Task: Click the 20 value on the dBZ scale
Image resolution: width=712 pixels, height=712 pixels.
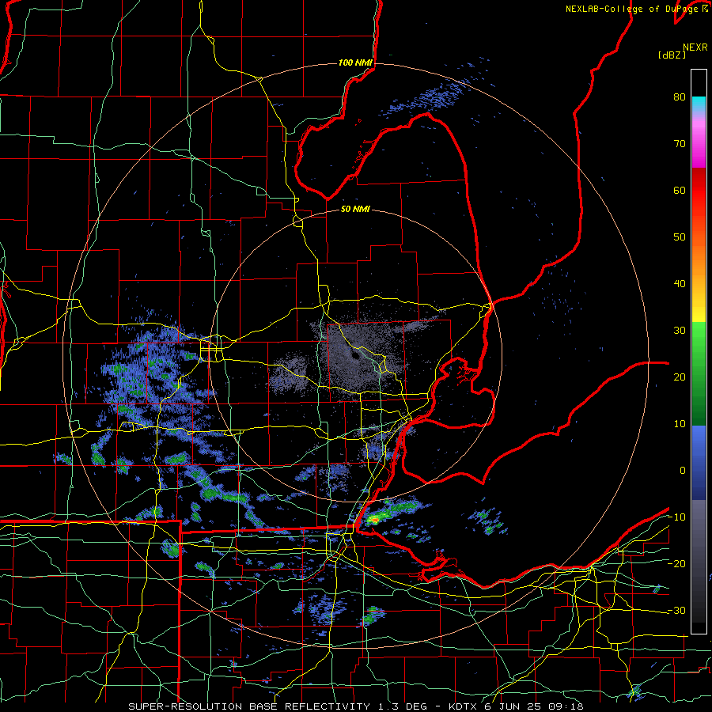Action: (680, 377)
